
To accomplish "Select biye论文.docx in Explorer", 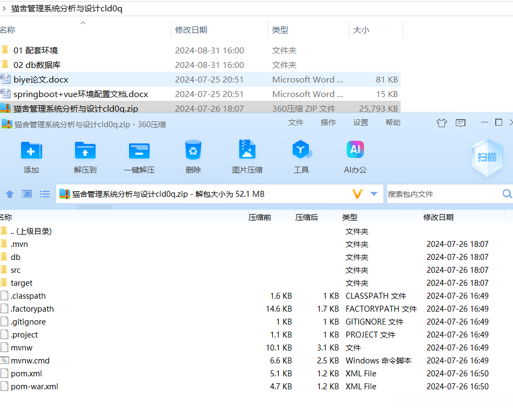I will coord(200,79).
